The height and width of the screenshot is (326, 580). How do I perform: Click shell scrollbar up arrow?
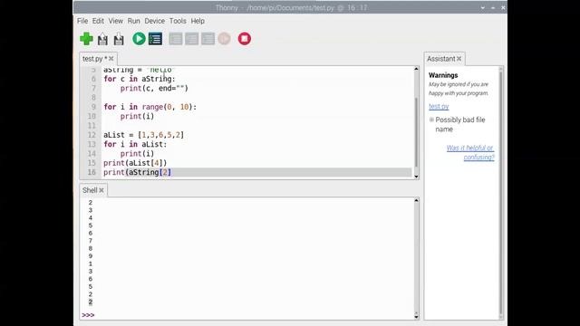click(416, 200)
